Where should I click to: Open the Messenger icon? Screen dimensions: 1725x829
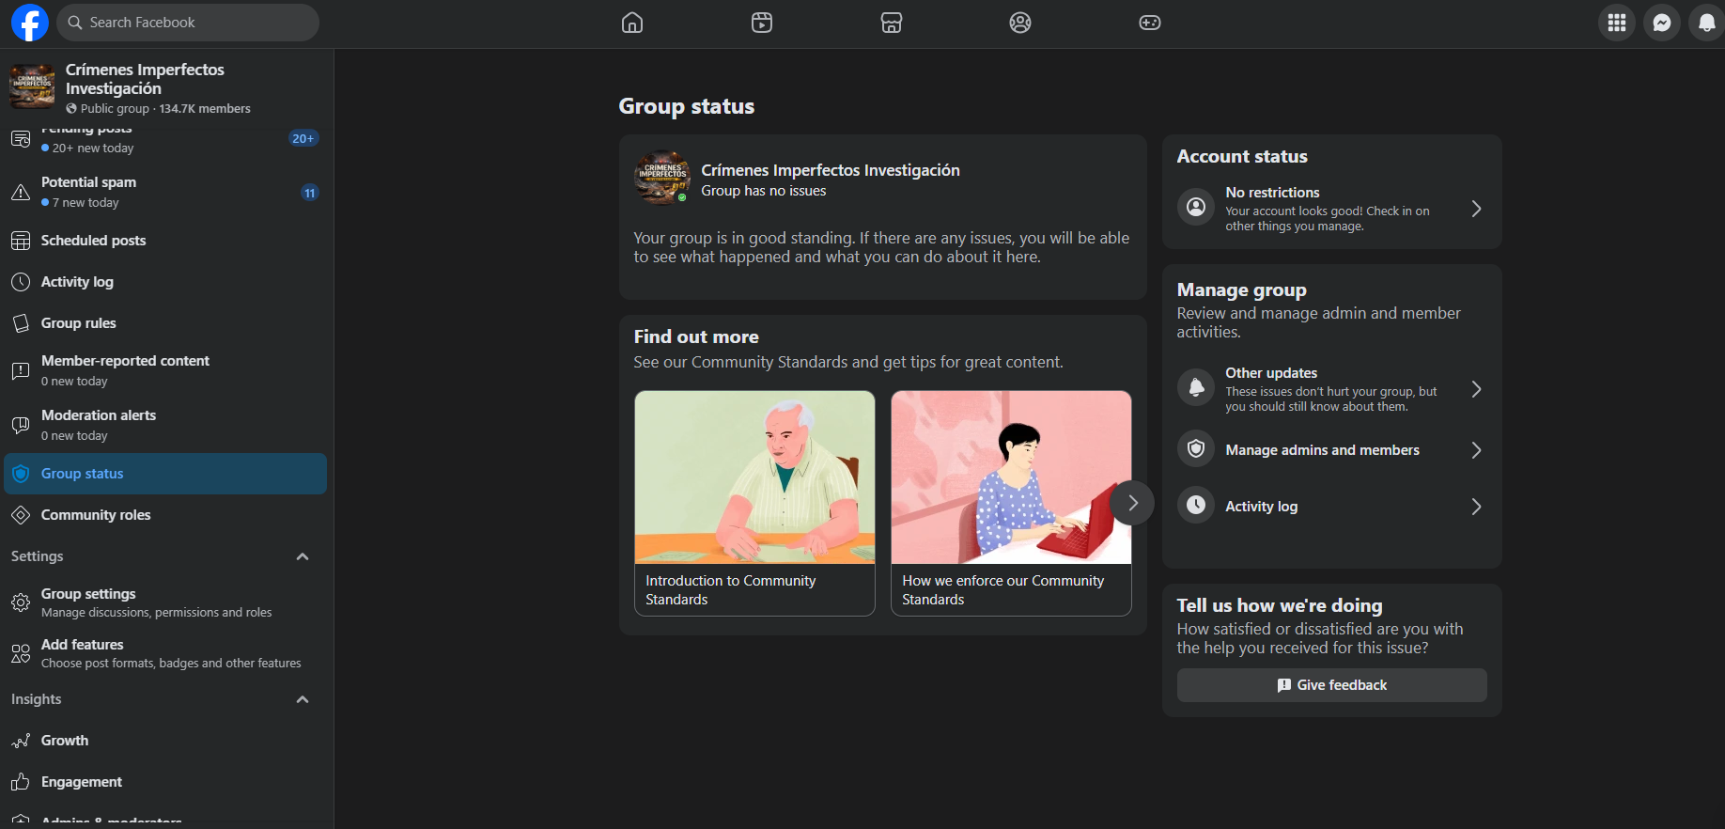click(x=1662, y=23)
